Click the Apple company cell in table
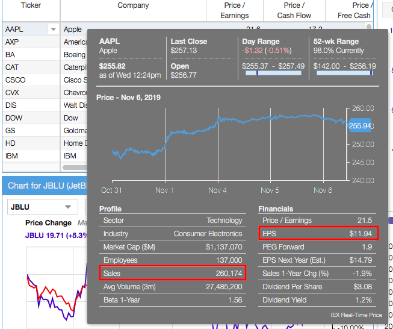Screen dimensions: 393x329 pos(74,30)
